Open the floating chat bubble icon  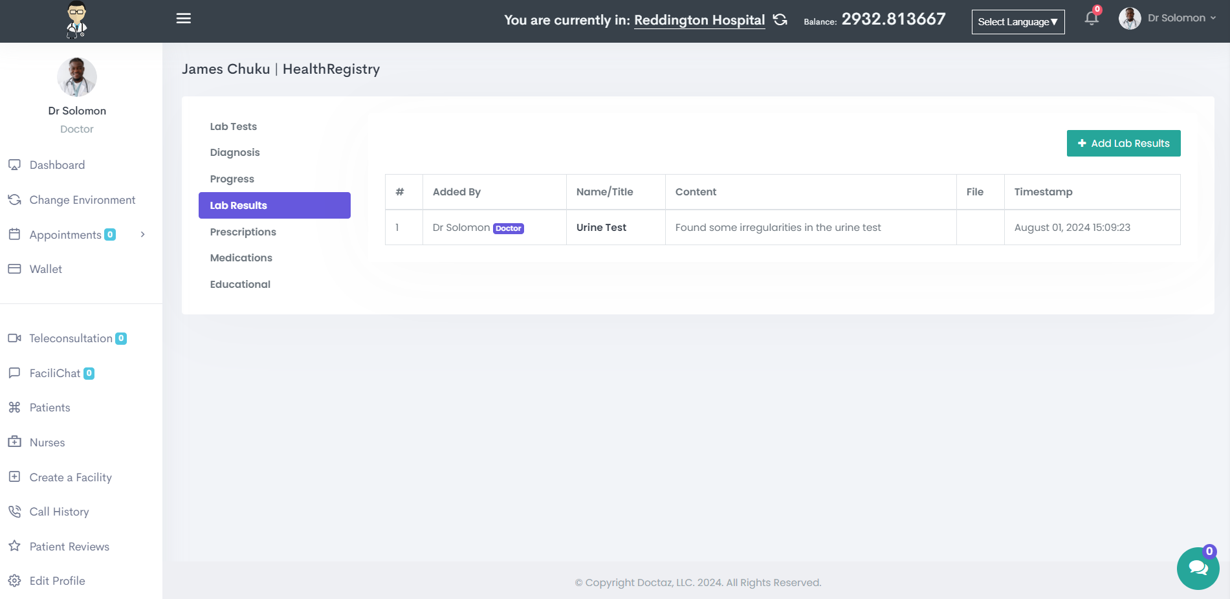1198,568
